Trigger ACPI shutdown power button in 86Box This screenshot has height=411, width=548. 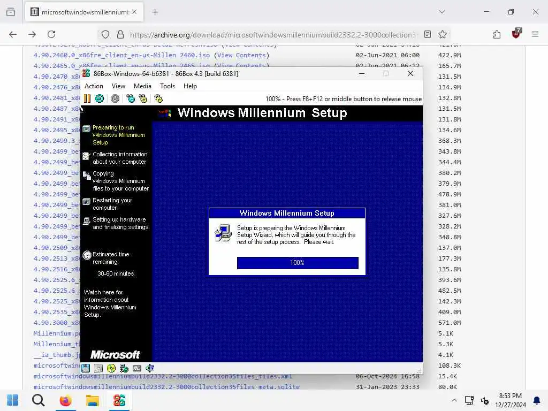pos(115,98)
